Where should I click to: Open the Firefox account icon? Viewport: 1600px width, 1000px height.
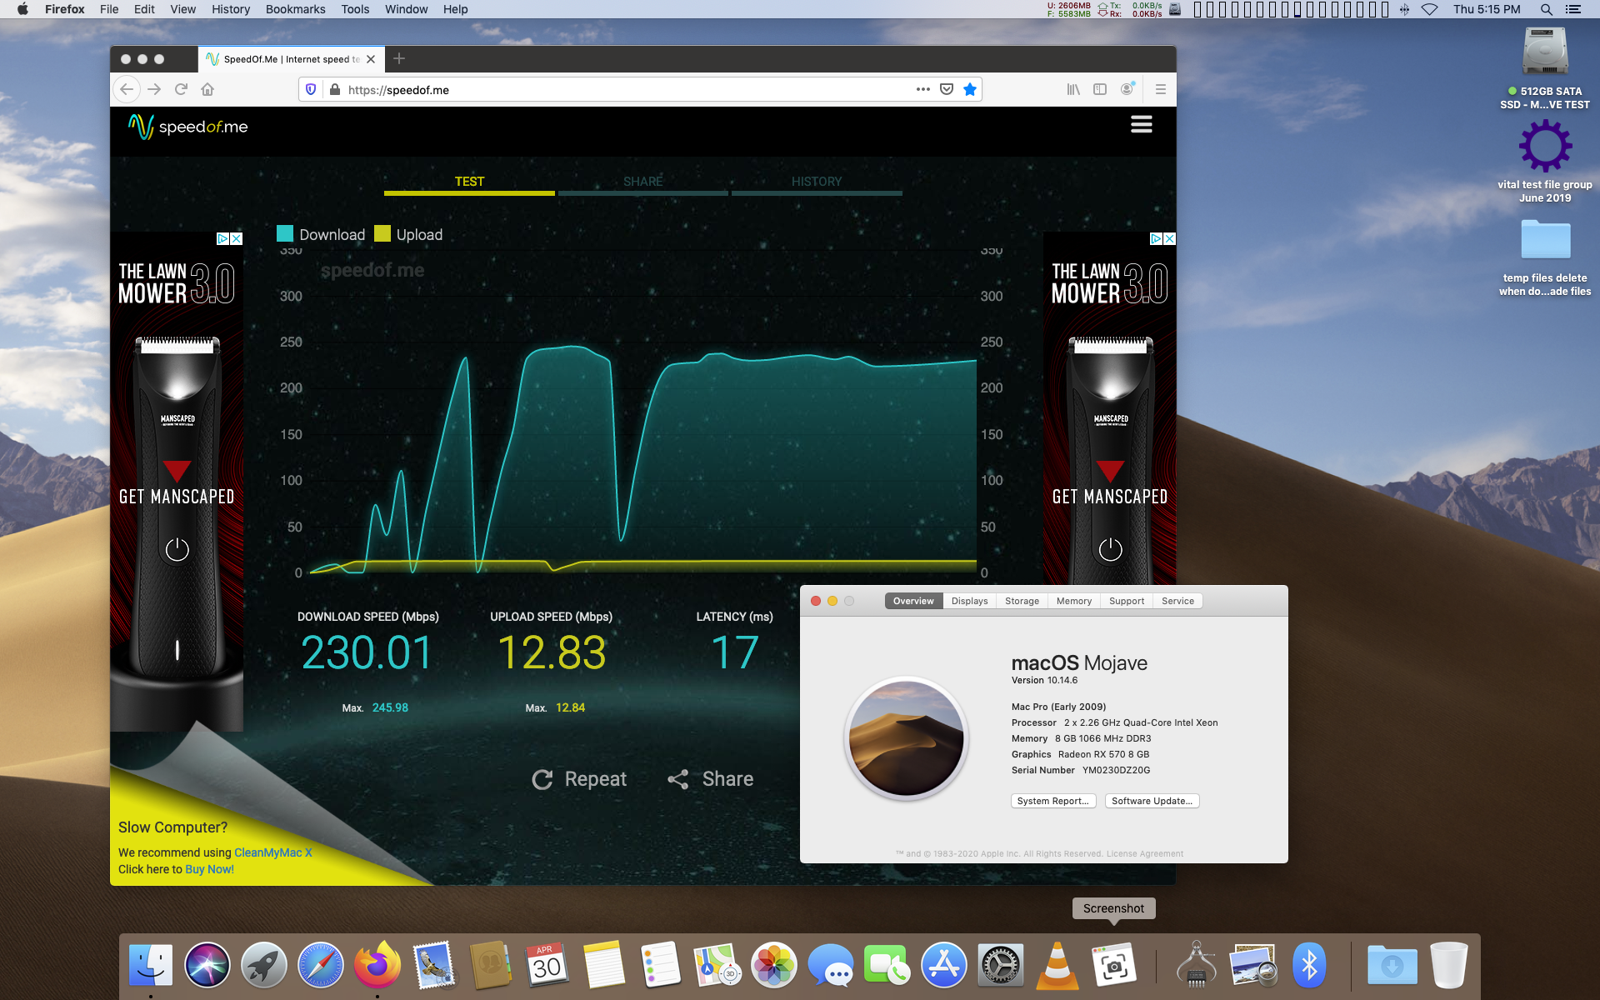click(1127, 89)
